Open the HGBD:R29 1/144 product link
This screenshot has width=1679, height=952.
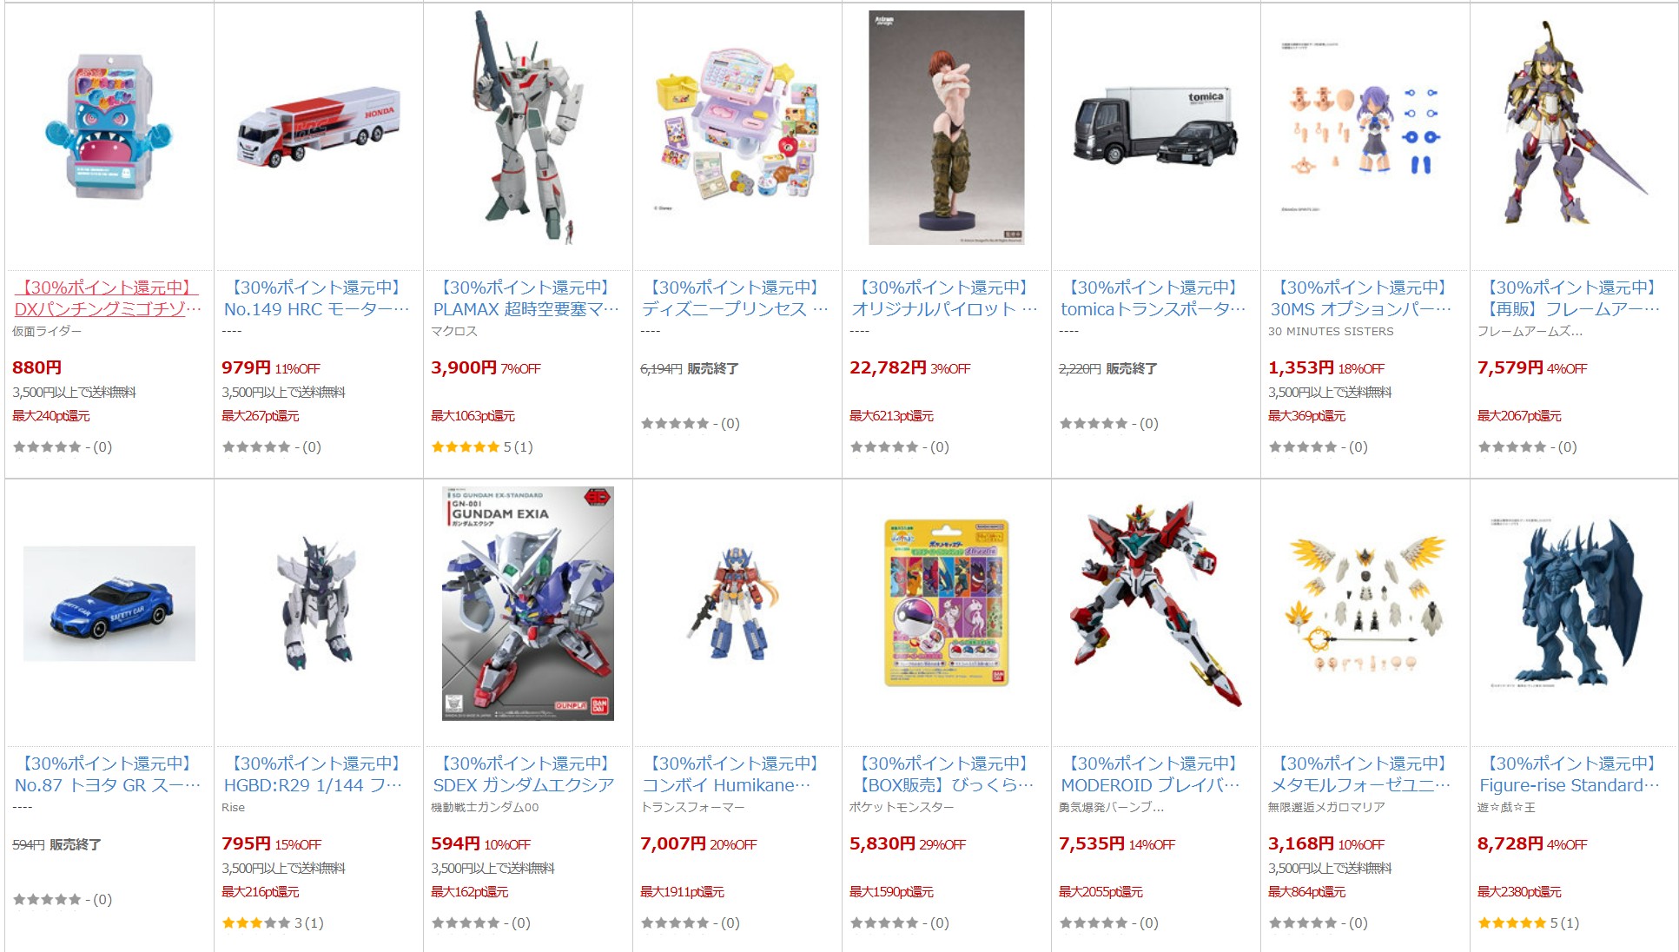(317, 774)
